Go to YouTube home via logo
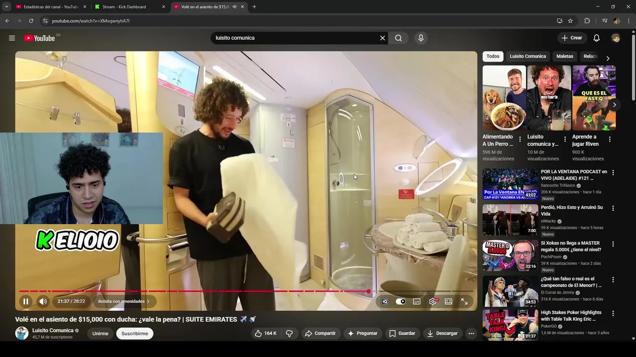 (x=39, y=38)
